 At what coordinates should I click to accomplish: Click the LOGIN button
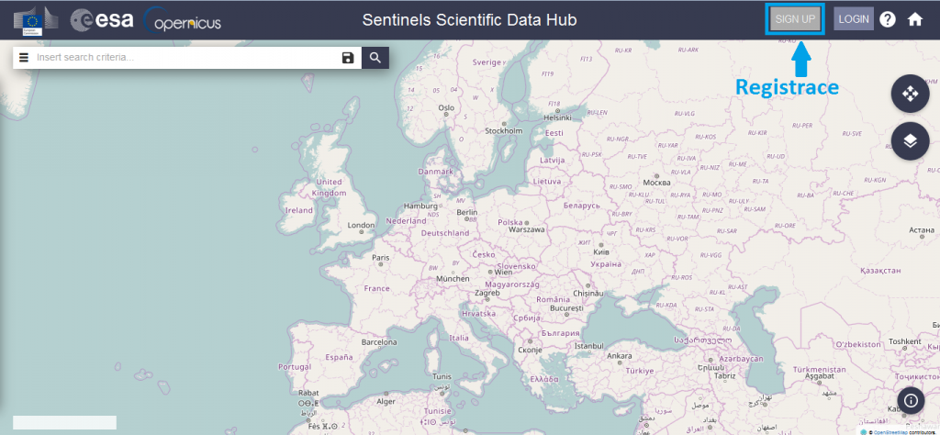[854, 18]
